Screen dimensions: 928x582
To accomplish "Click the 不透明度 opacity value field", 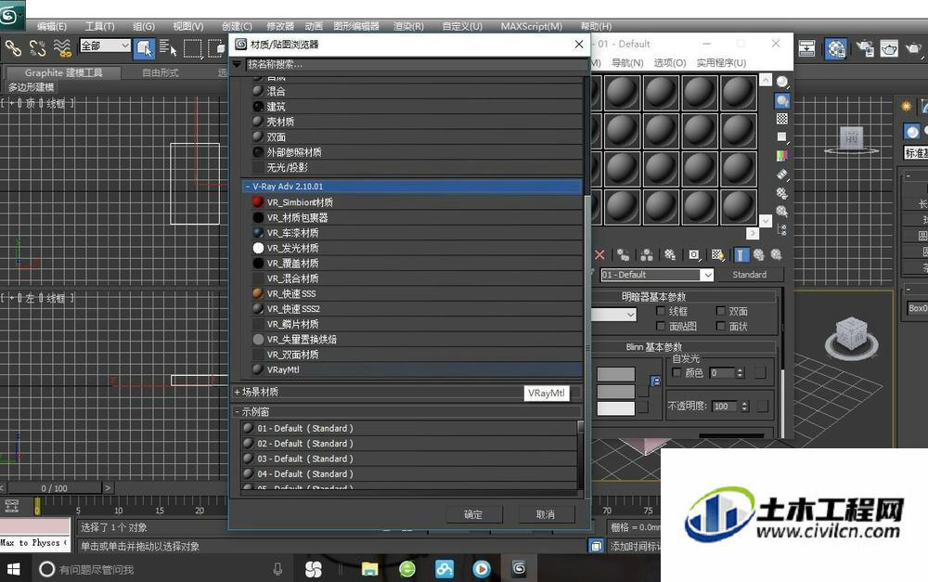I will [x=725, y=407].
